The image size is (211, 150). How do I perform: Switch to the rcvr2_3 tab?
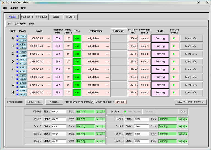(71, 17)
